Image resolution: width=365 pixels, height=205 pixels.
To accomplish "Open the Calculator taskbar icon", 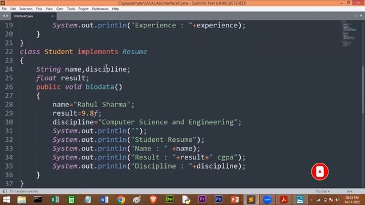I will tap(71, 199).
